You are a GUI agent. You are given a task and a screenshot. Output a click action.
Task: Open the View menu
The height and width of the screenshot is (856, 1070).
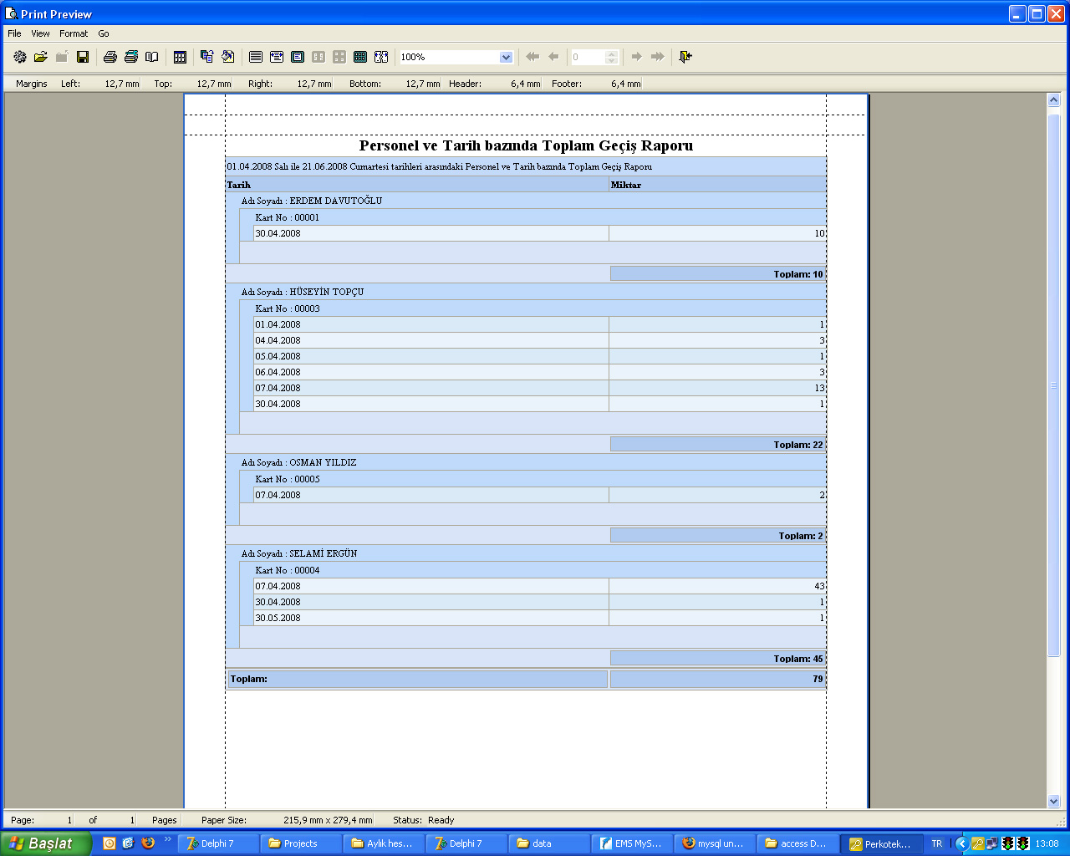(40, 33)
